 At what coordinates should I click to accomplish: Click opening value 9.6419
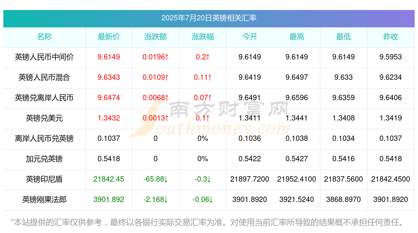click(250, 77)
